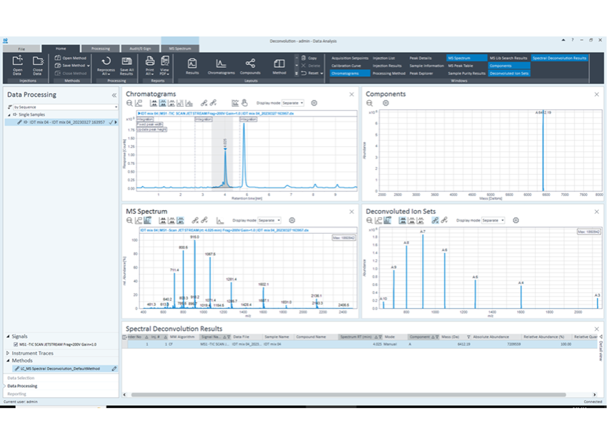
Task: Open MS Spectrum settings gear
Action: (292, 220)
